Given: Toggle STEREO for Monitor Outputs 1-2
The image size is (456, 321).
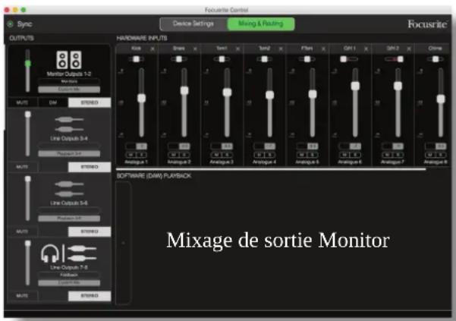Looking at the screenshot, I should (x=90, y=102).
